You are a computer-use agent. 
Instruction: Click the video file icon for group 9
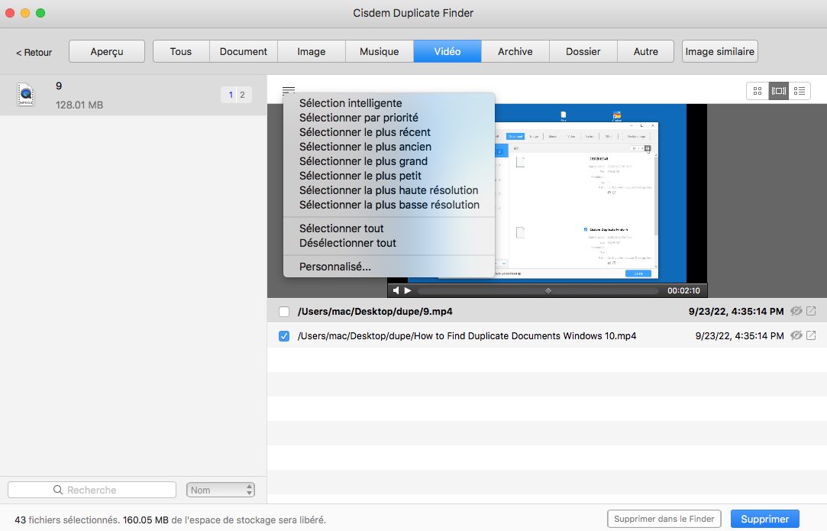(x=26, y=95)
